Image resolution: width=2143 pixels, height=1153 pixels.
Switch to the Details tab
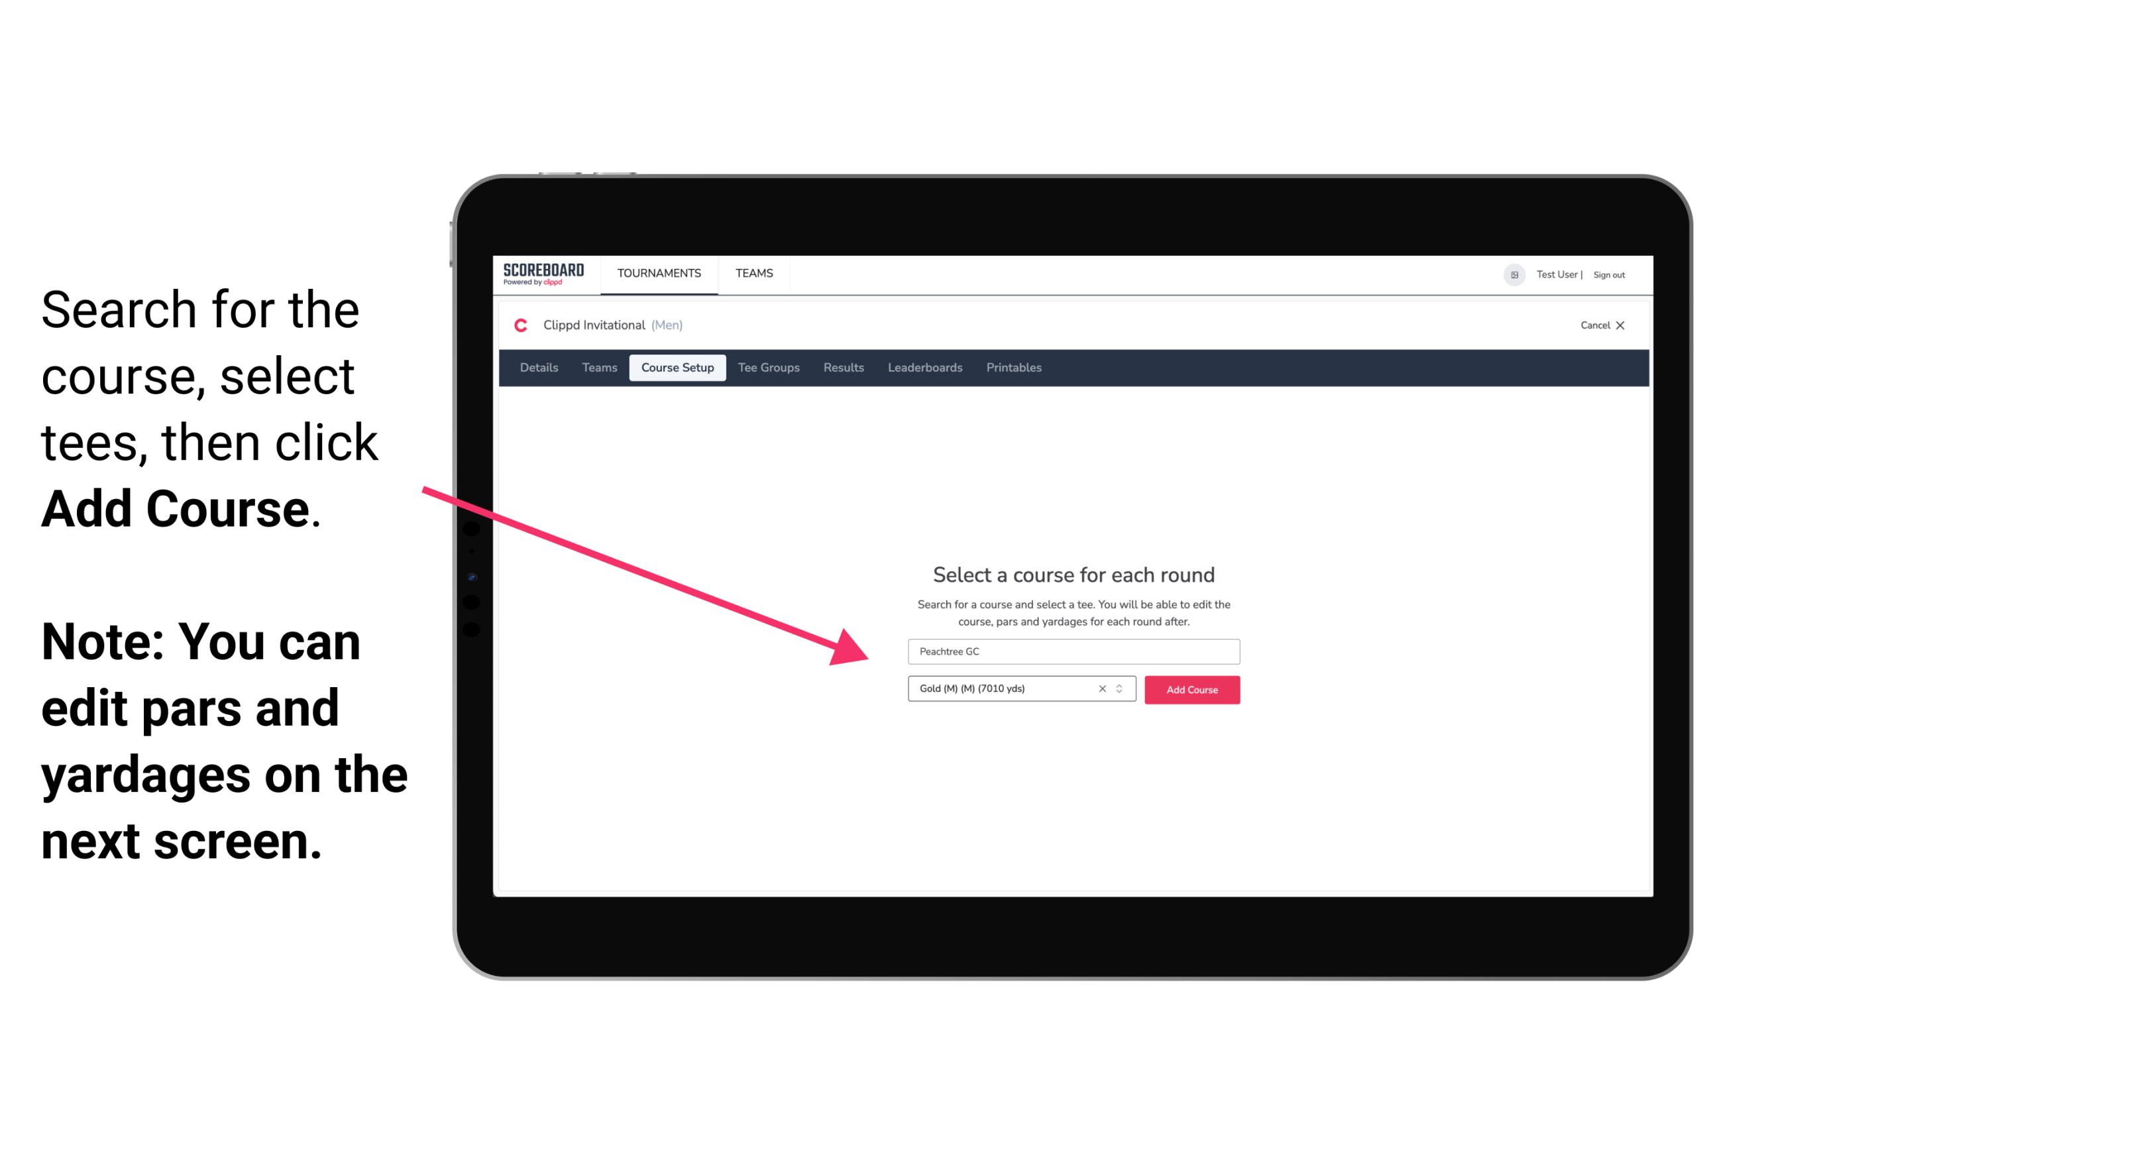click(537, 368)
